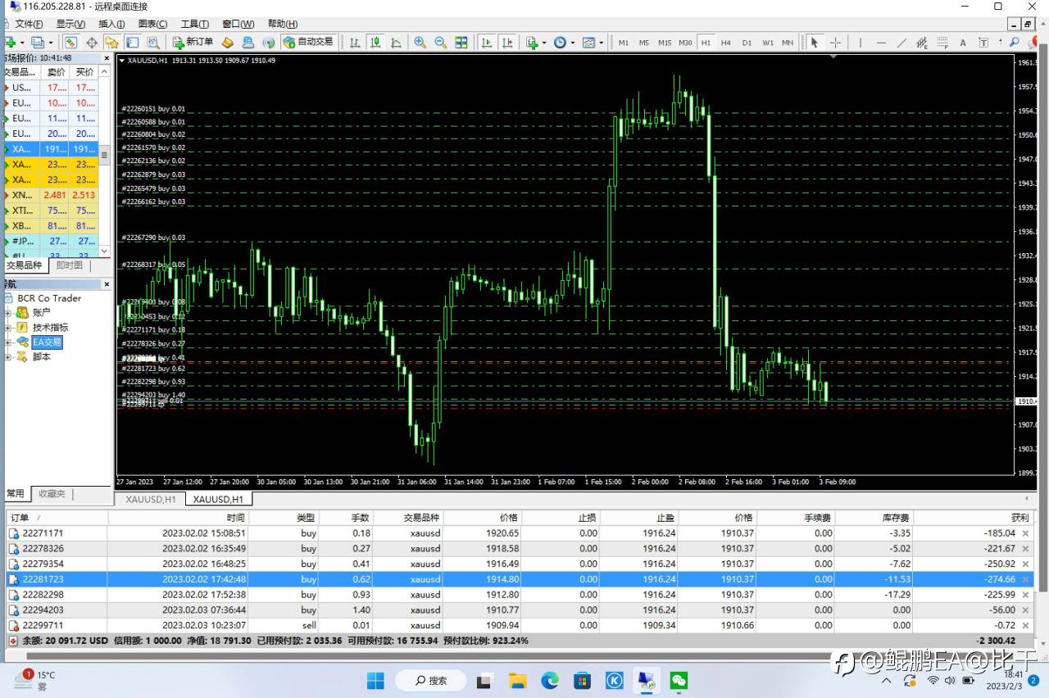
Task: Close order 22271171 with its X button
Action: click(1025, 533)
